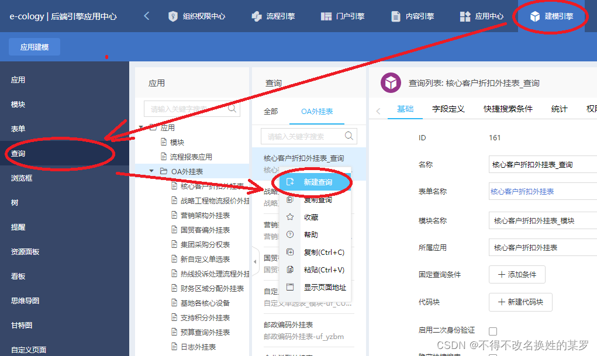The height and width of the screenshot is (356, 597).
Task: Collapse the query panel using side handle
Action: (255, 261)
